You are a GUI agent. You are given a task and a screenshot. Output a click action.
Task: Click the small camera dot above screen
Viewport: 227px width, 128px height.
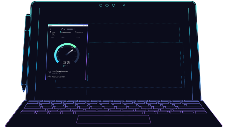[x=124, y=5]
